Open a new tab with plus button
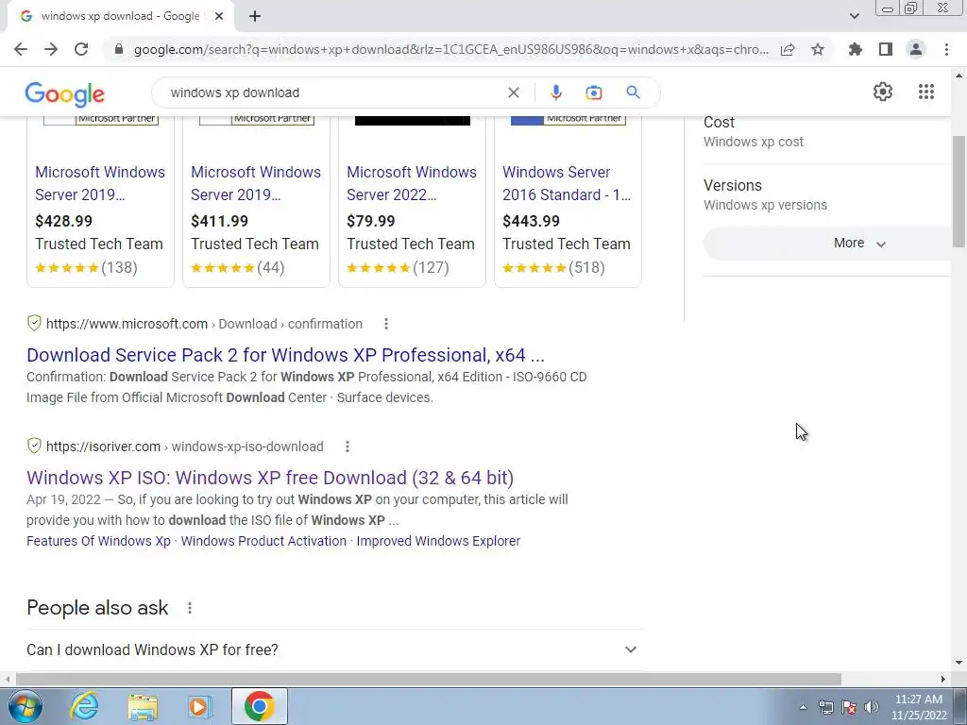Screen dimensions: 967x725 coord(255,17)
